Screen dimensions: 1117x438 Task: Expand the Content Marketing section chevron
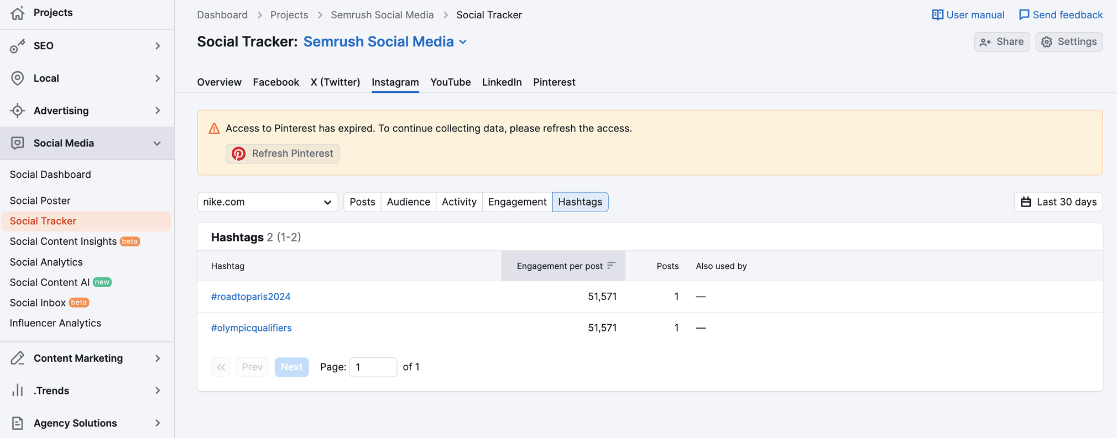coord(158,358)
